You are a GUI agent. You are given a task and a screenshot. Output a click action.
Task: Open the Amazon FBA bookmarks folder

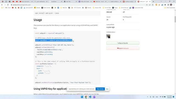coord(97,8)
